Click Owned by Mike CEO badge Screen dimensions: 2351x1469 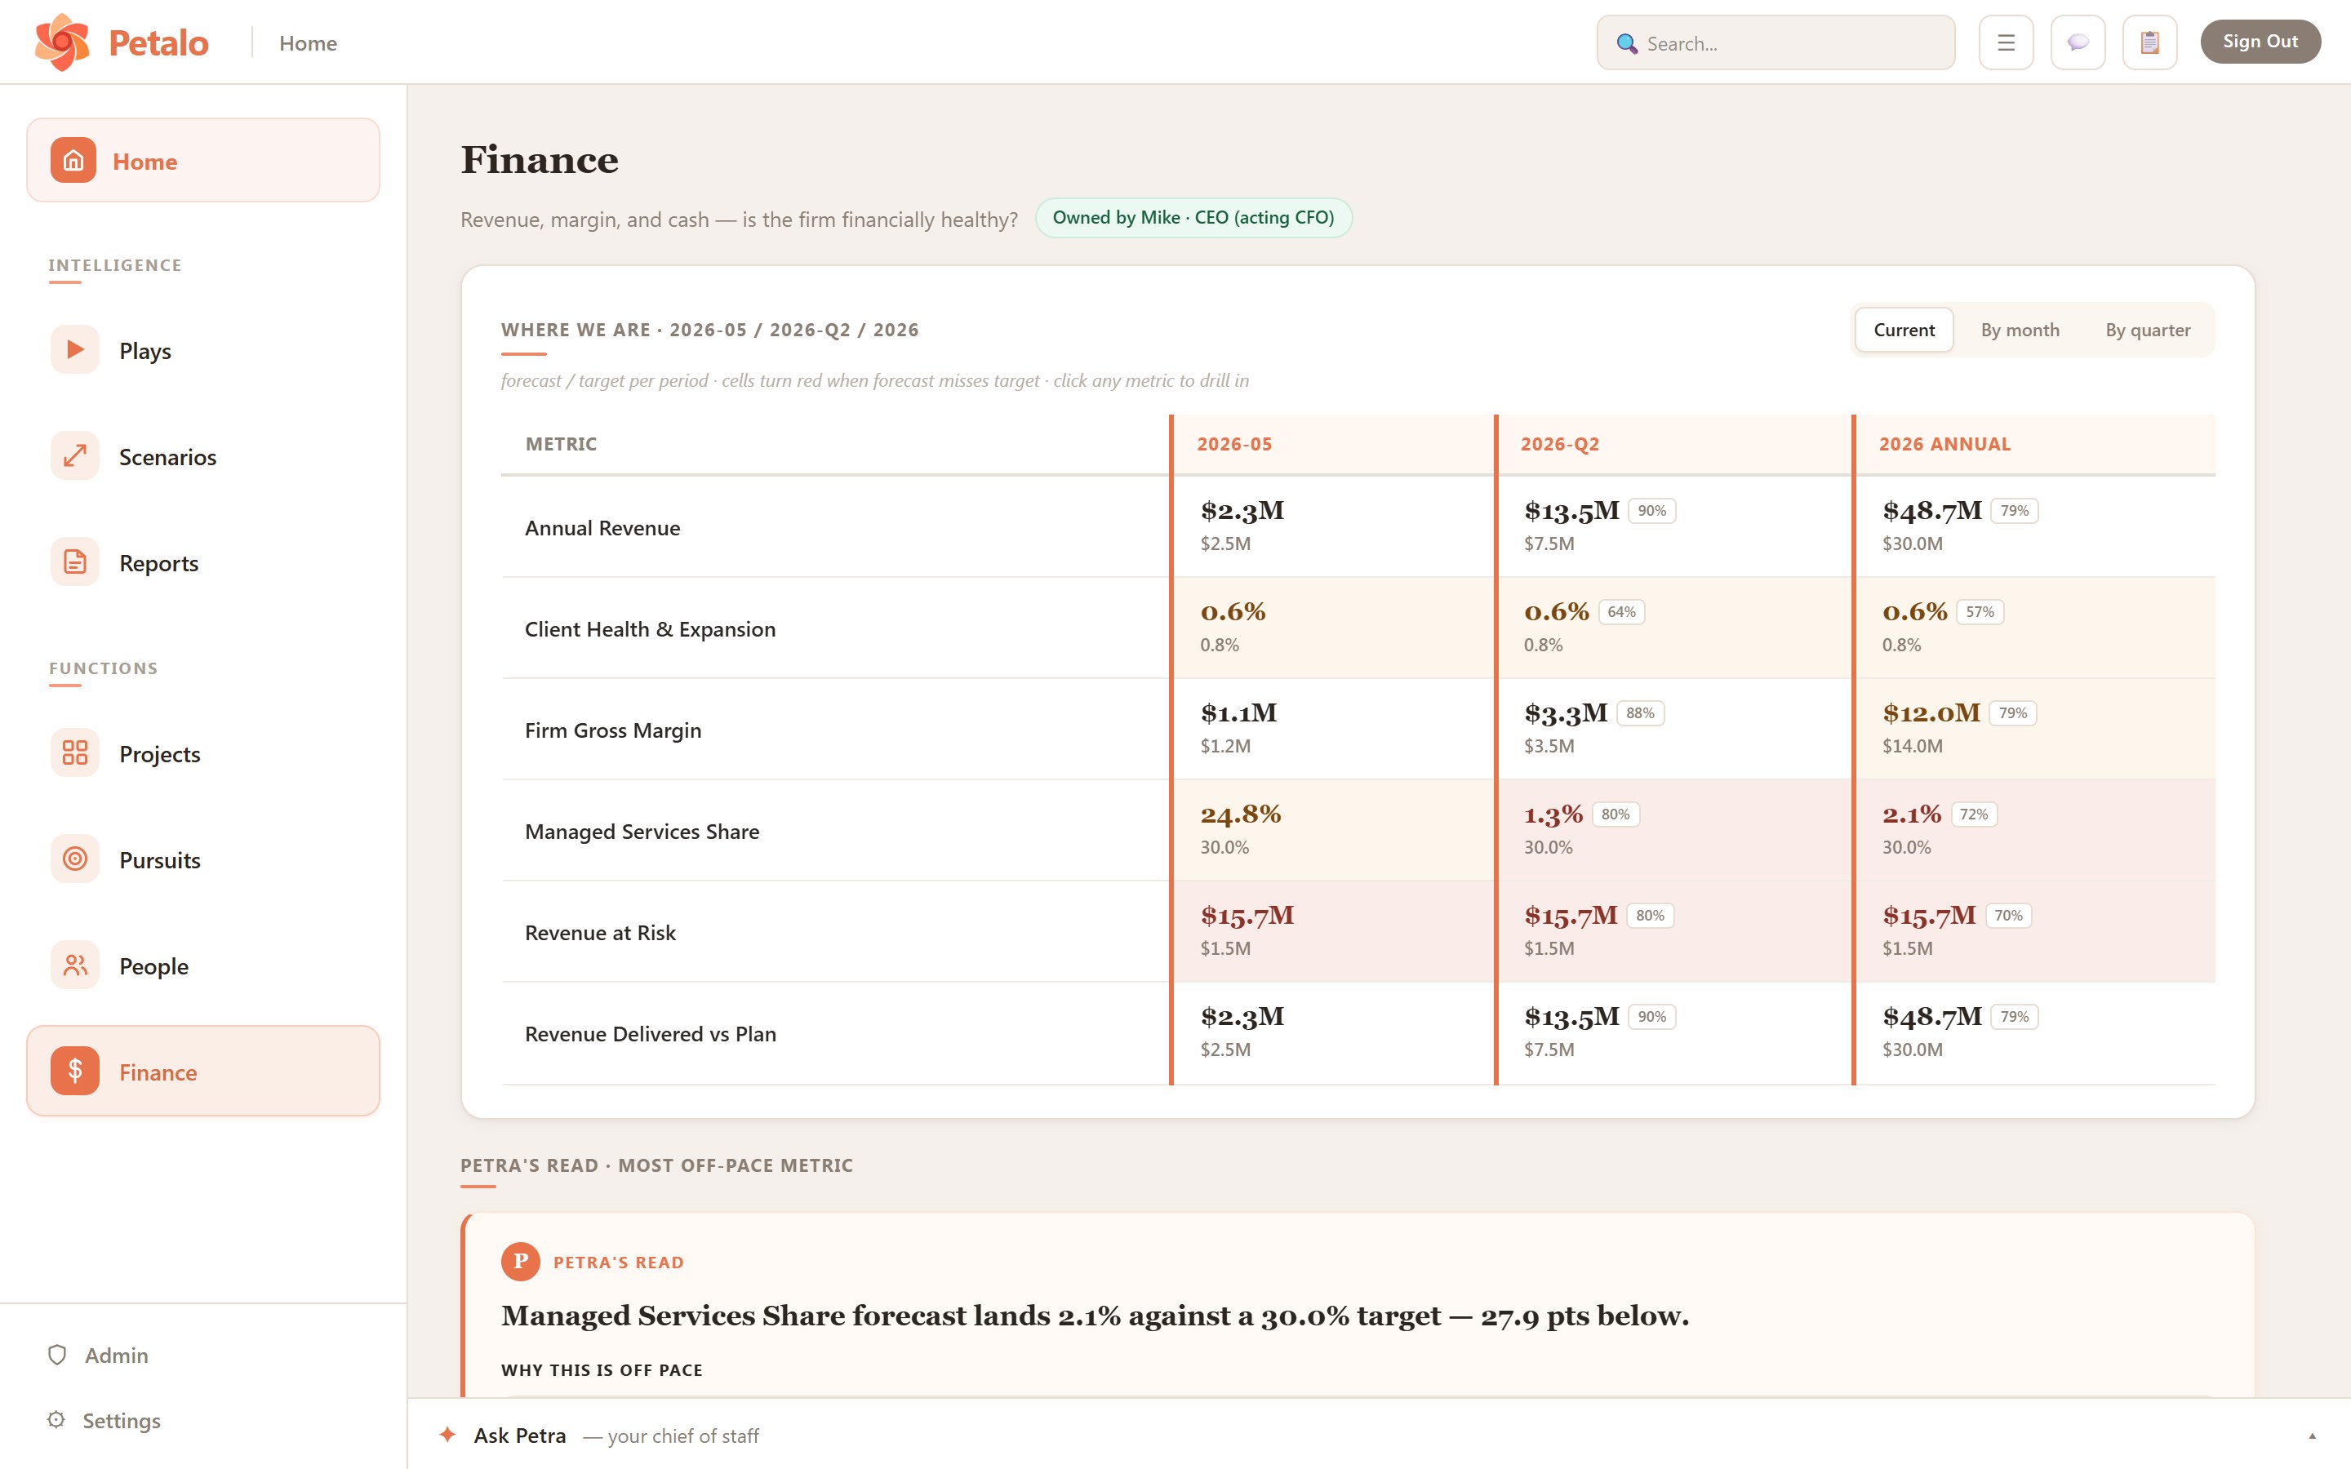[1193, 218]
